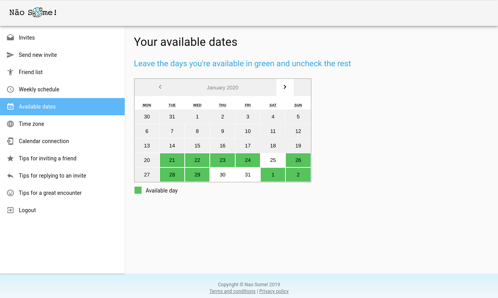
Task: Select the Available dates menu item
Action: click(62, 107)
